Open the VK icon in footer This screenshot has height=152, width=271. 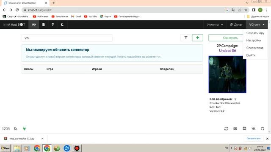(x=253, y=128)
